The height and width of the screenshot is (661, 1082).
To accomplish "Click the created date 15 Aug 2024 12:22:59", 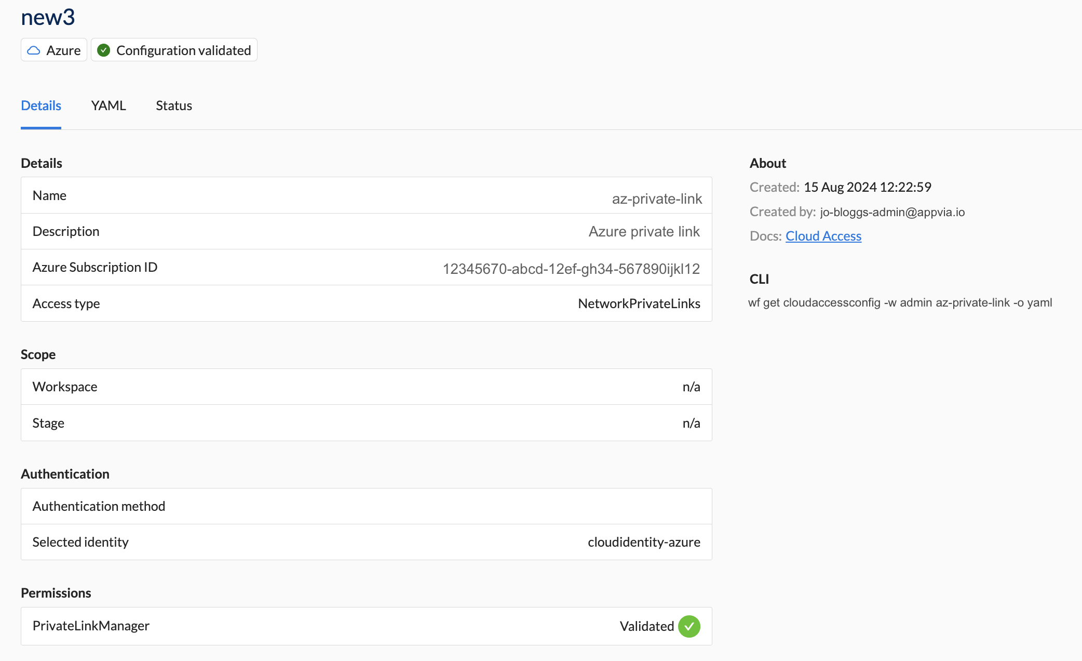I will pyautogui.click(x=868, y=187).
